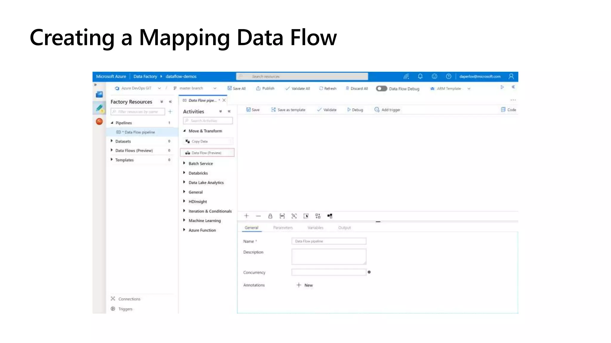Image resolution: width=611 pixels, height=343 pixels.
Task: Click the notifications bell icon
Action: pos(420,77)
